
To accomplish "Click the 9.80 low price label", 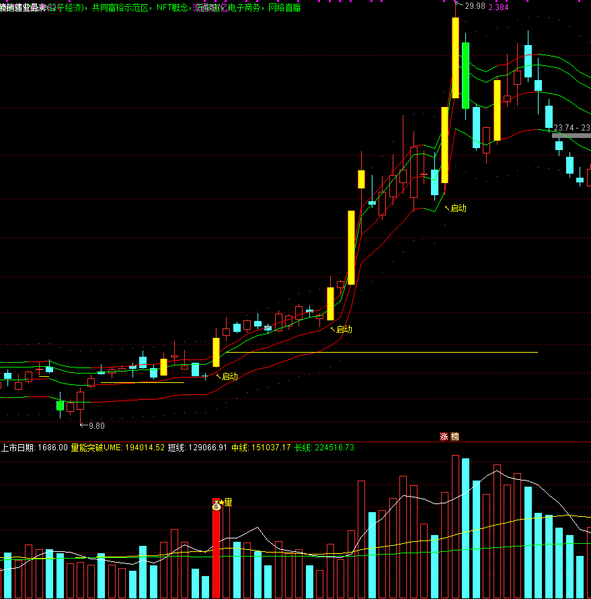I will 97,425.
